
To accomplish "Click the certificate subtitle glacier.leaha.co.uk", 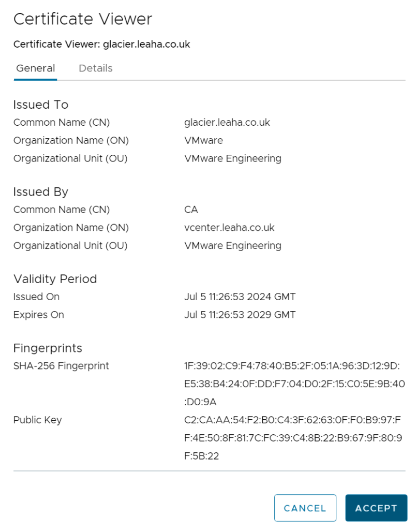I will pos(102,45).
